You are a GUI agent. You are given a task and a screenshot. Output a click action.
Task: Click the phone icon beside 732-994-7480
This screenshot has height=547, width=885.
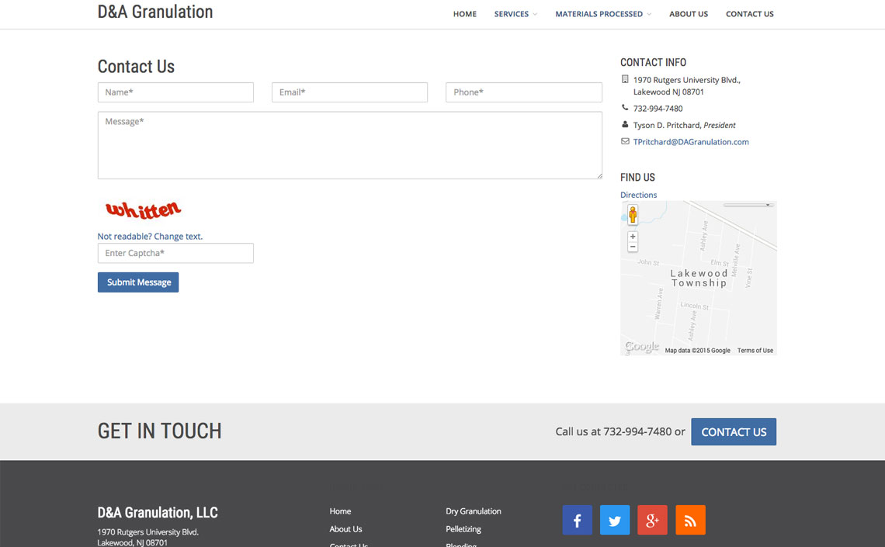625,107
